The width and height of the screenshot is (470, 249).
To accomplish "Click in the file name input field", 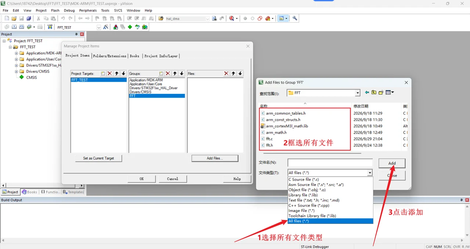I will click(x=330, y=163).
